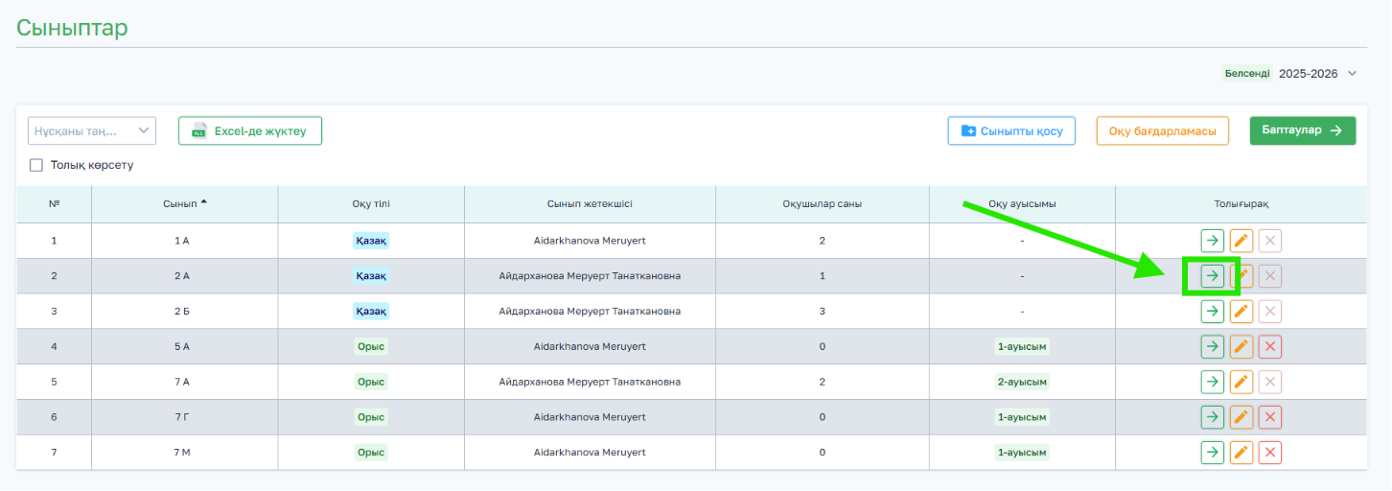Viewport: 1392px width, 491px height.
Task: Click the Белсенді status label
Action: point(1247,74)
